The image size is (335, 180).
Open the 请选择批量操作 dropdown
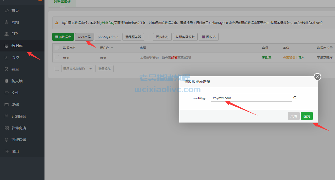click(x=77, y=69)
